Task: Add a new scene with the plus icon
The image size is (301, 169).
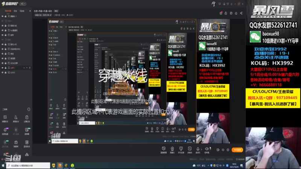Action: (30, 11)
